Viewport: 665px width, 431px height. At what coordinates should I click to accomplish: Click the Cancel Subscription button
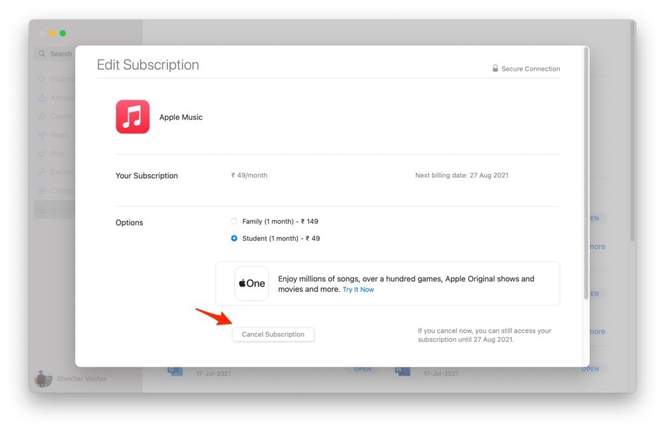[x=273, y=334]
